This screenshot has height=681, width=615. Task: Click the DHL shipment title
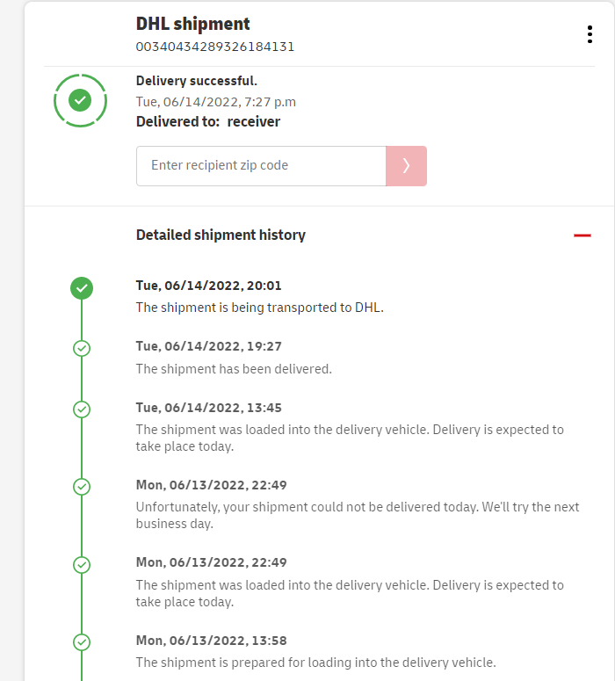pyautogui.click(x=193, y=24)
